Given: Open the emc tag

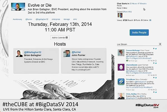Looking at the screenshot, I should tap(75, 19).
